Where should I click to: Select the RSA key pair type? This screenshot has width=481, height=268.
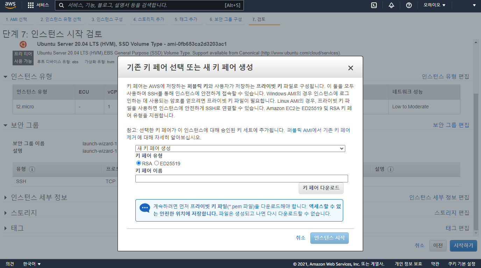coord(139,163)
